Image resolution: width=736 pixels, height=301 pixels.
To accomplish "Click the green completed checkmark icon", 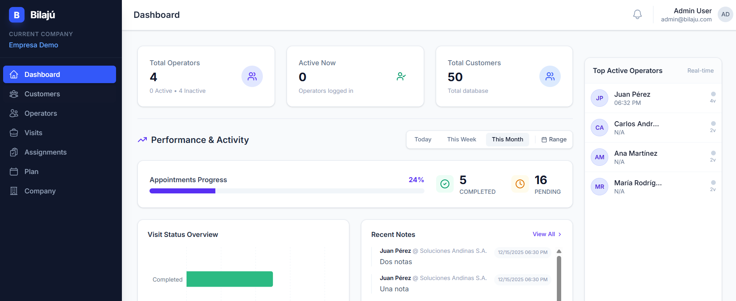I will point(445,184).
